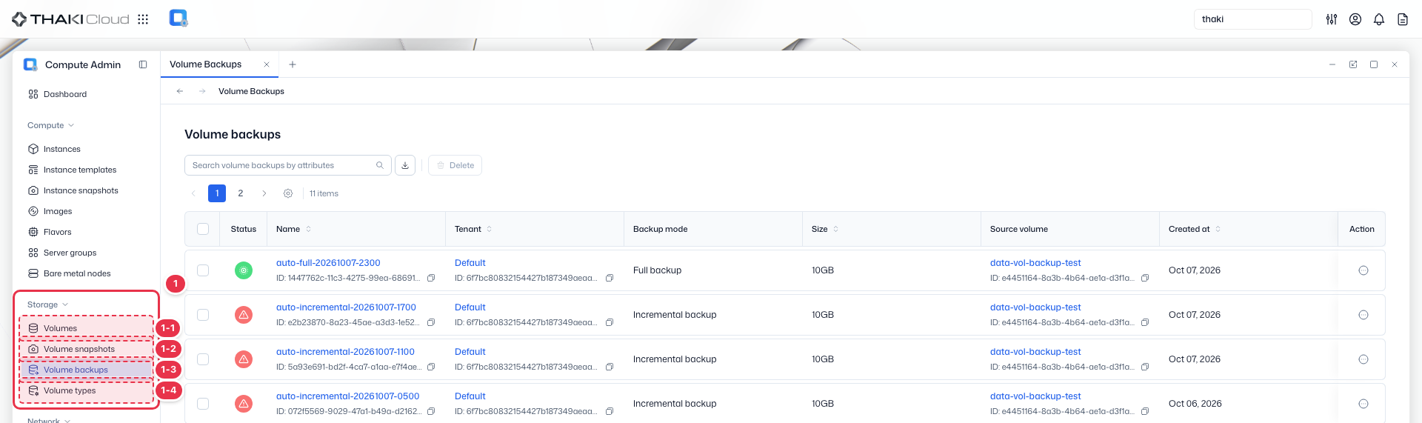Open action menu for auto-incremental-20261007-0500
Image resolution: width=1422 pixels, height=423 pixels.
click(x=1363, y=404)
